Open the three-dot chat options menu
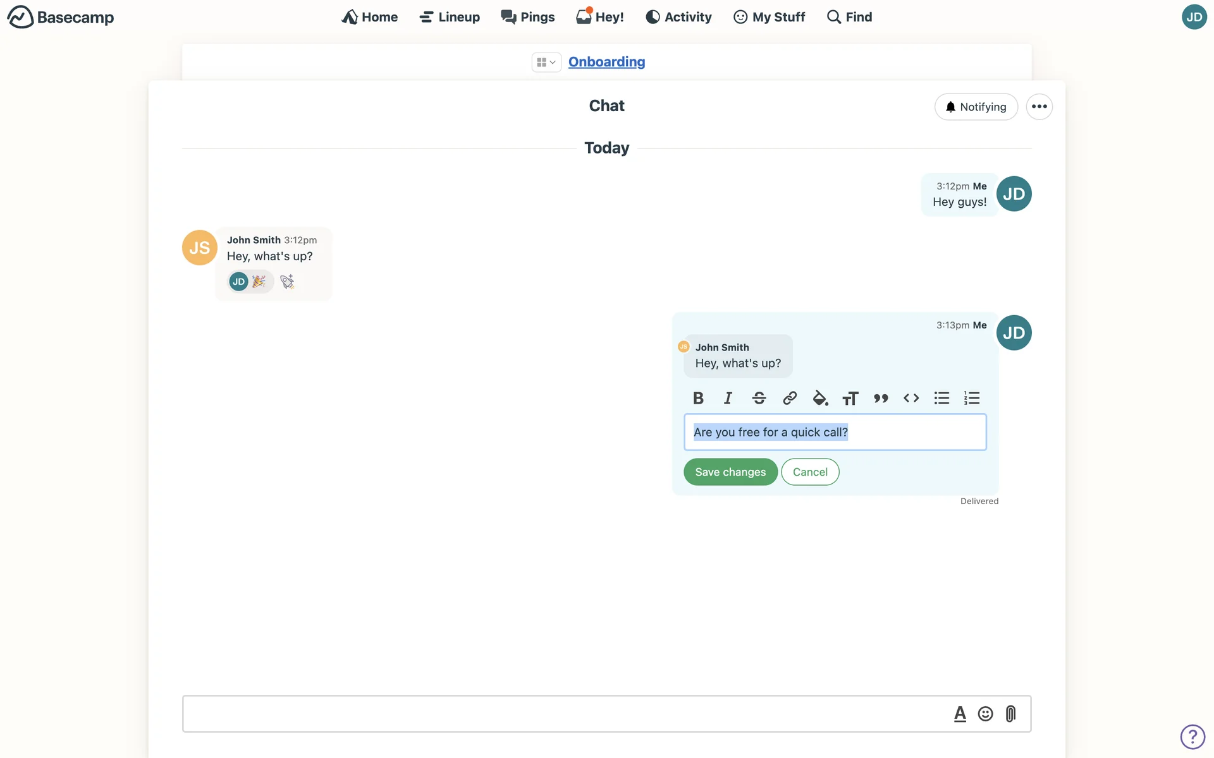Image resolution: width=1214 pixels, height=758 pixels. pos(1039,107)
